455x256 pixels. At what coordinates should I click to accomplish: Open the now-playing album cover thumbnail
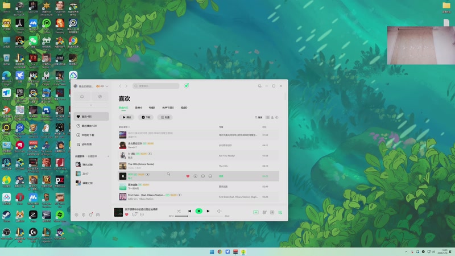(x=118, y=212)
